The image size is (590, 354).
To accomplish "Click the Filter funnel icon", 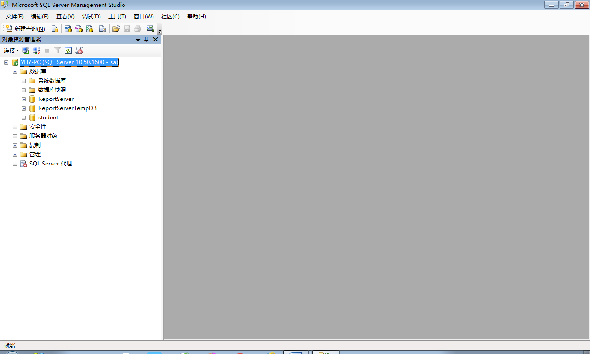I will [58, 51].
